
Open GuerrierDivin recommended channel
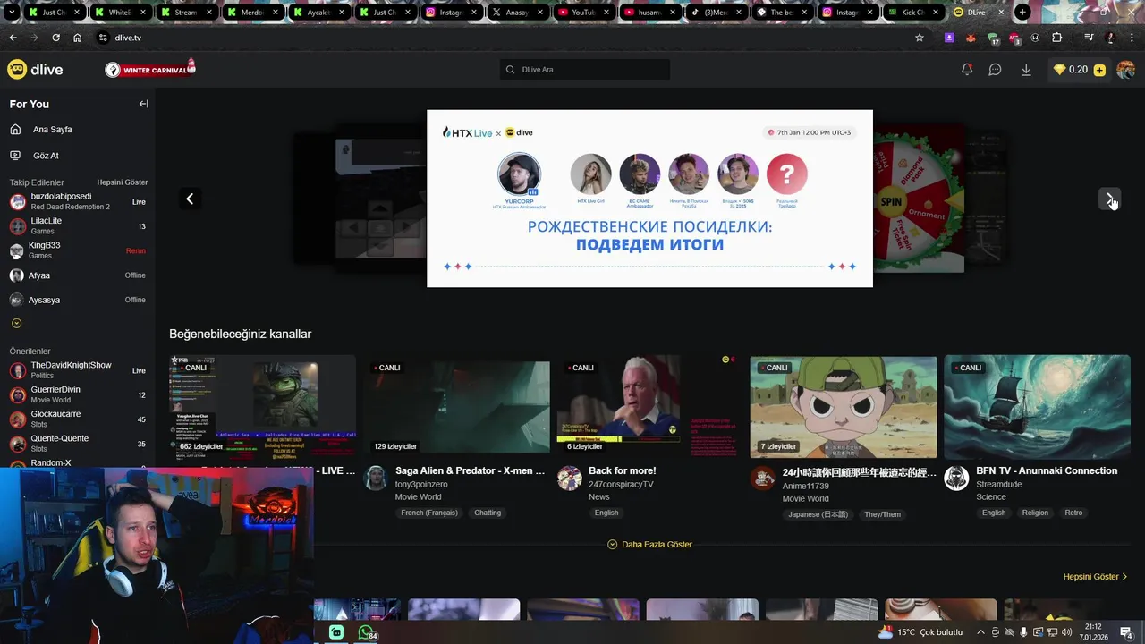coord(77,394)
